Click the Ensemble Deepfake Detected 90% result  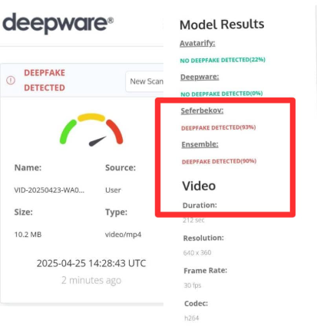219,161
